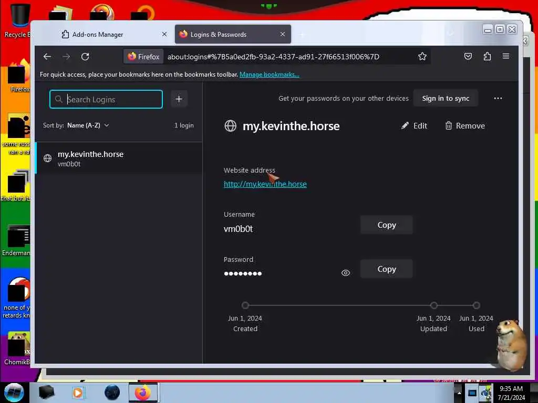Open the http://my.kevinthe.horse link
The image size is (538, 403).
(265, 184)
